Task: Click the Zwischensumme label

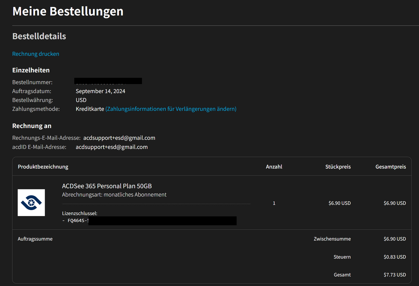Action: tap(332, 239)
